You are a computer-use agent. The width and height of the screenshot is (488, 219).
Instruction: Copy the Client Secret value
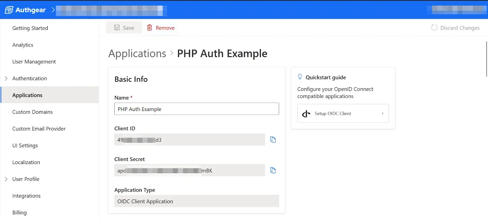(273, 170)
